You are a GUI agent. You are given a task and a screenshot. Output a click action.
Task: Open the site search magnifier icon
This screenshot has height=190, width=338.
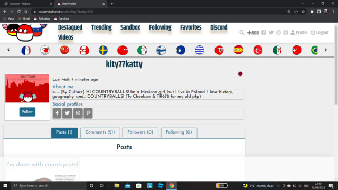(x=242, y=33)
